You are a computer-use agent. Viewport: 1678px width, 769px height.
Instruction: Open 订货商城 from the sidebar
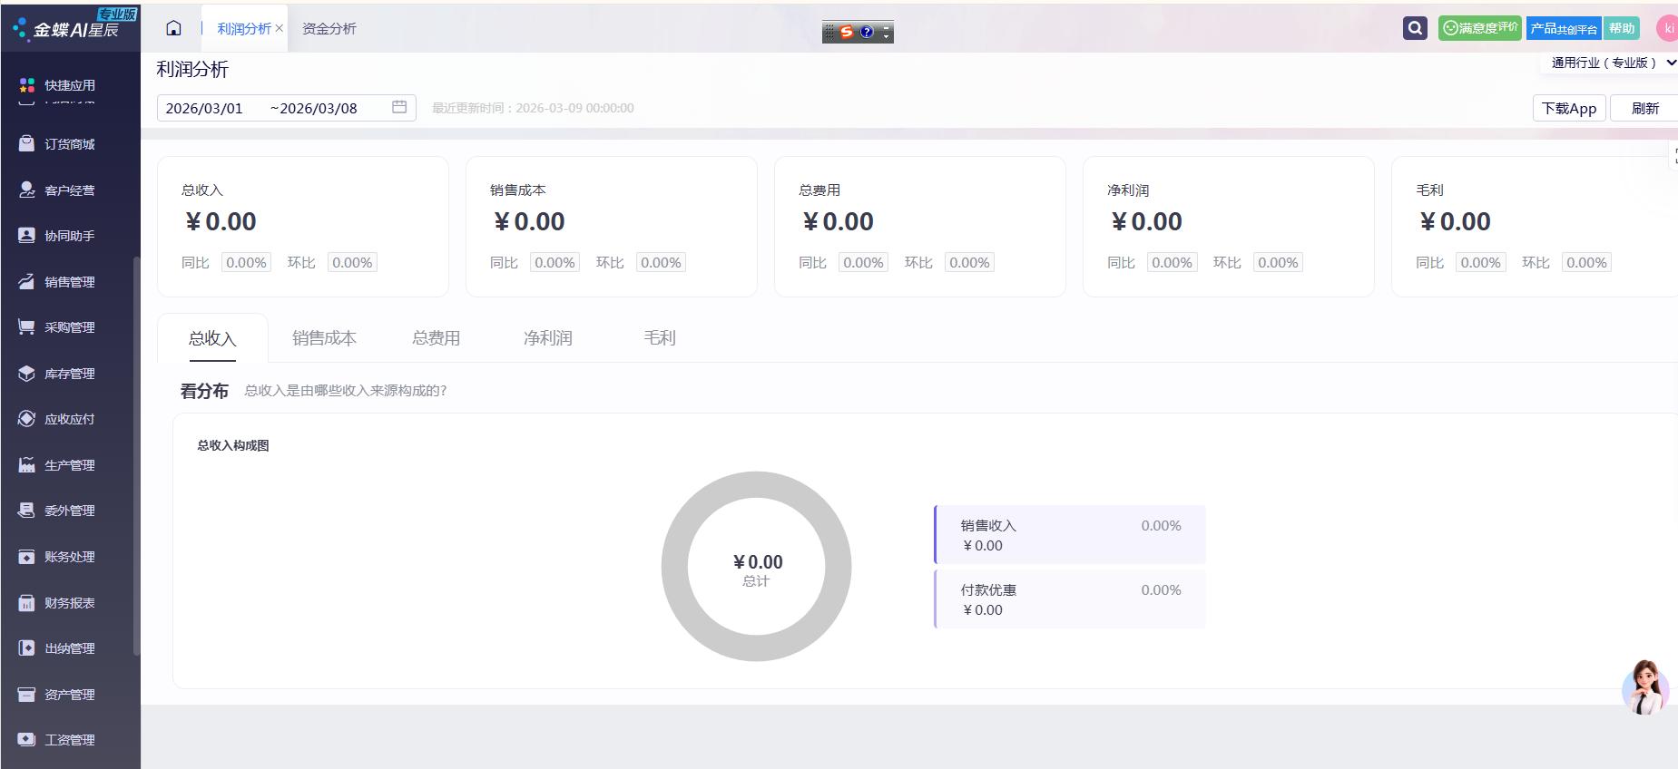click(69, 144)
